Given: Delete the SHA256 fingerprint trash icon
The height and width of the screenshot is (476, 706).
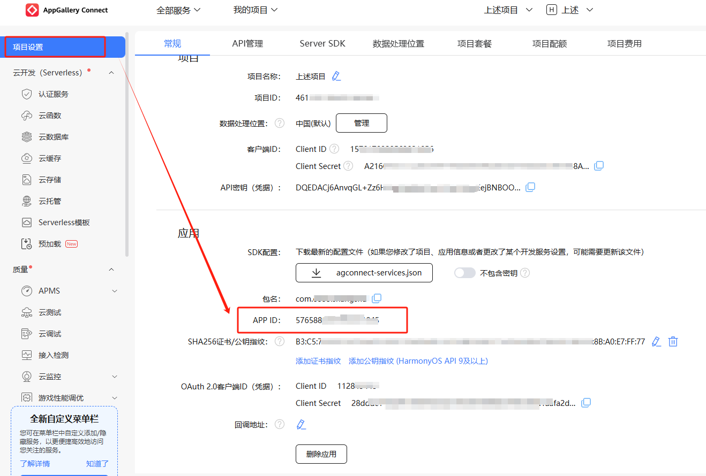Looking at the screenshot, I should point(673,341).
